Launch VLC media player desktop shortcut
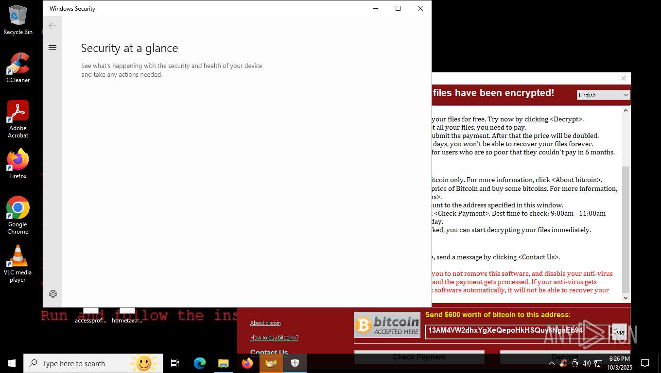 coord(18,264)
